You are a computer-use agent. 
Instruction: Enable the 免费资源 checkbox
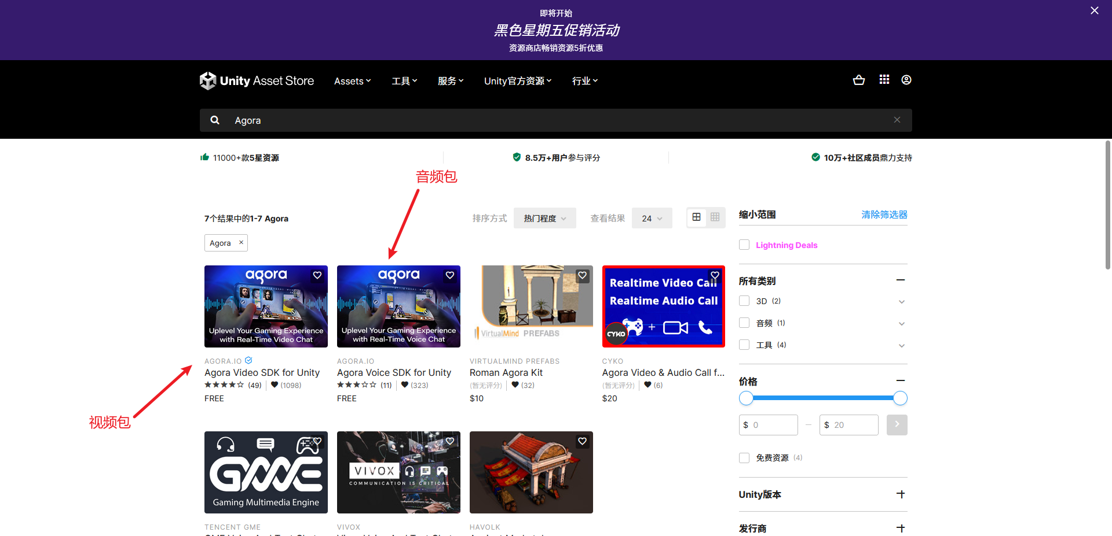[744, 457]
